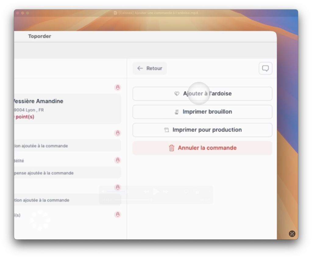The image size is (312, 258).
Task: Go back with the Retour button
Action: (150, 68)
